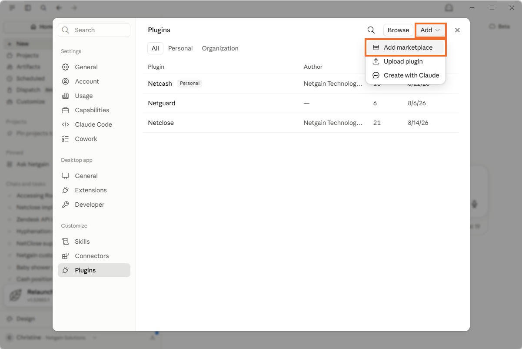Click the Netcash plugin name
522x349 pixels.
click(x=160, y=84)
